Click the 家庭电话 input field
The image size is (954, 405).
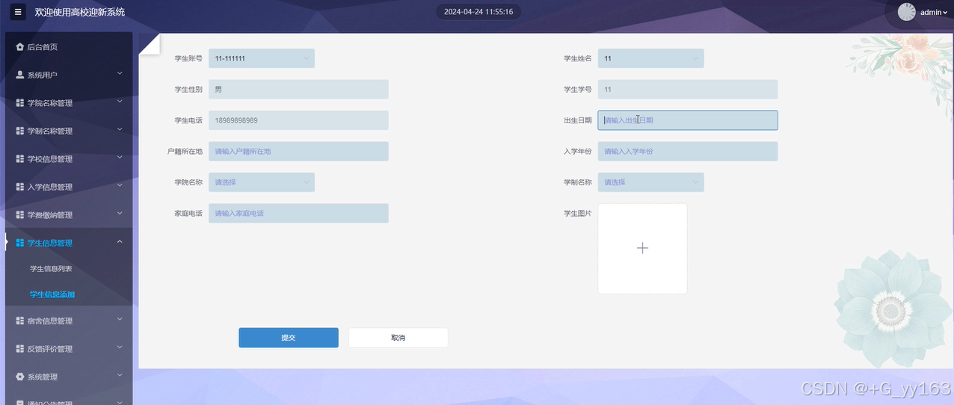pos(298,214)
